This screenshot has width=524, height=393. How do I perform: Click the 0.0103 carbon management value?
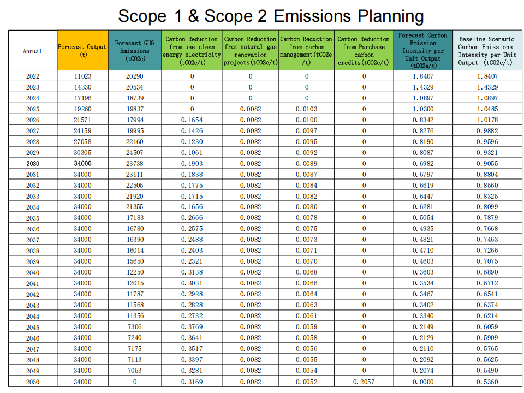[306, 109]
